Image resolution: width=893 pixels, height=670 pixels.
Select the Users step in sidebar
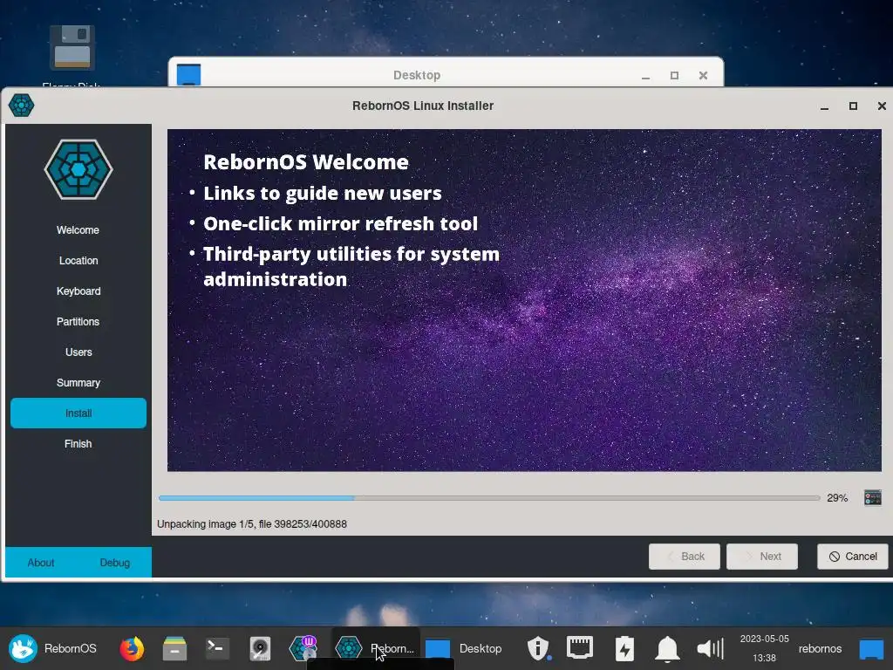coord(78,352)
